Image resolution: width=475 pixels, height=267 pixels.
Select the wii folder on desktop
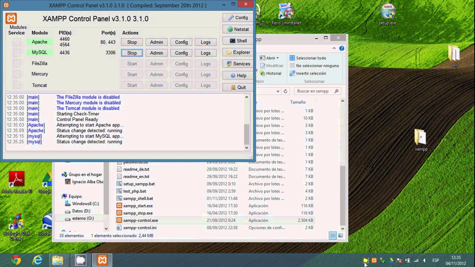coord(455,56)
